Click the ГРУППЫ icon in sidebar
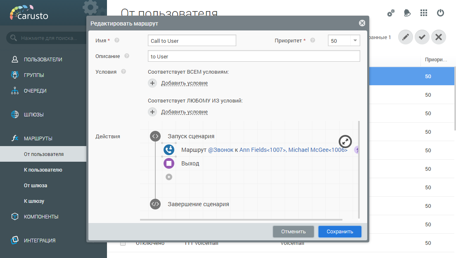Screen dimensions: 456x258 pyautogui.click(x=15, y=75)
